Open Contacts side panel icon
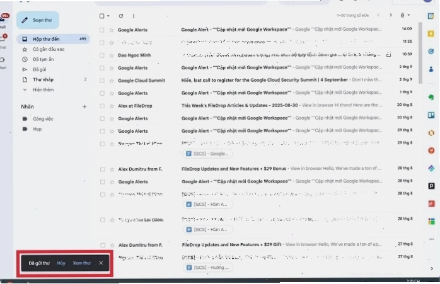 point(431,69)
